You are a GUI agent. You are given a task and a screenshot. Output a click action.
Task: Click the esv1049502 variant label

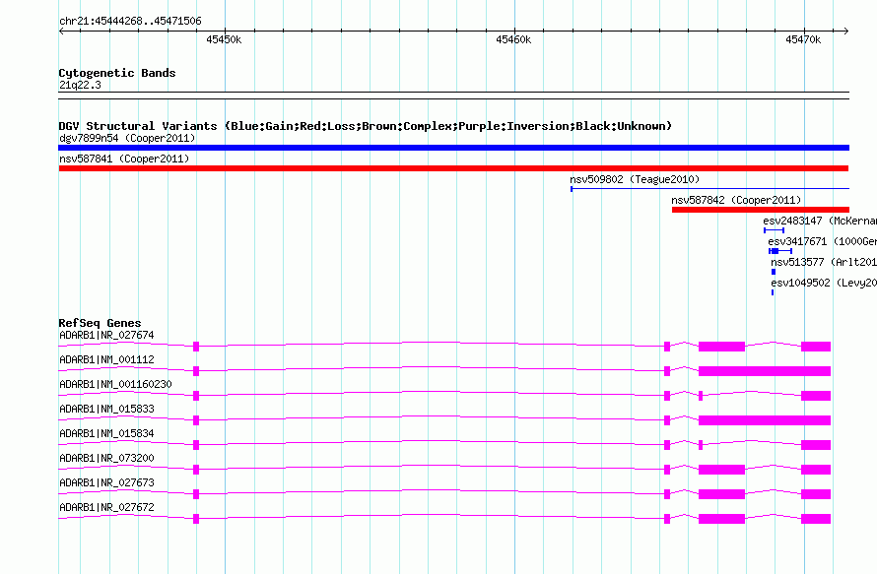824,283
